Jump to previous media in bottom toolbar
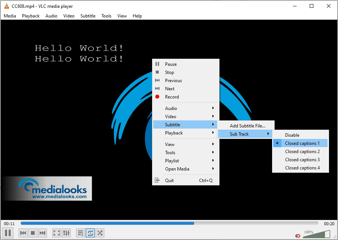This screenshot has height=240, width=338. coord(23,233)
